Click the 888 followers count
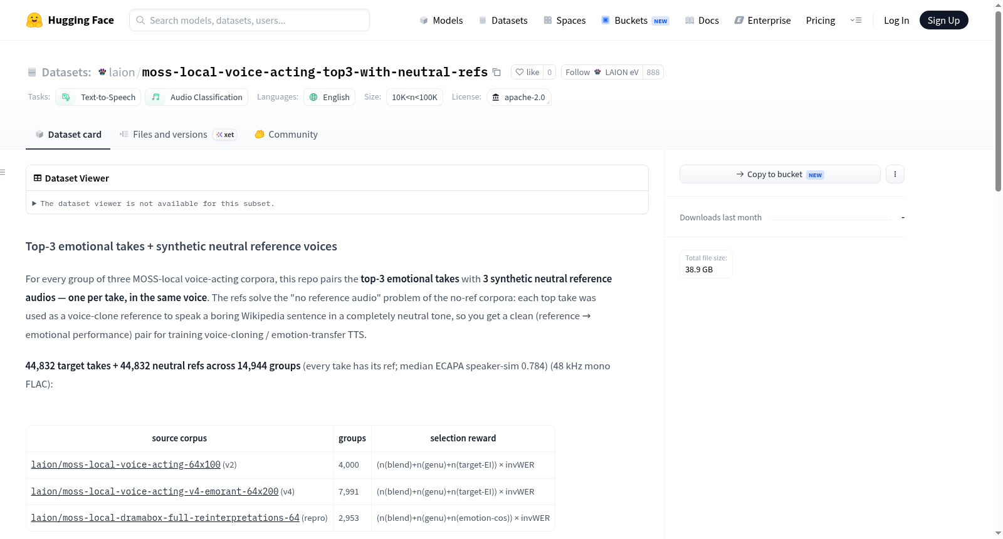The width and height of the screenshot is (1003, 539). point(653,72)
